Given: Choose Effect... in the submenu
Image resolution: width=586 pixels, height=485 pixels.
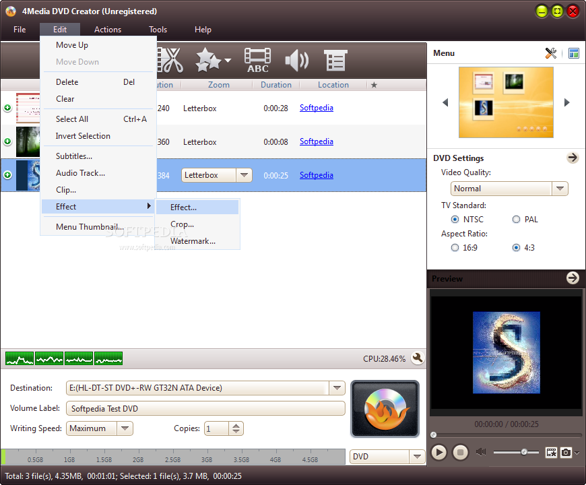Looking at the screenshot, I should coord(197,207).
